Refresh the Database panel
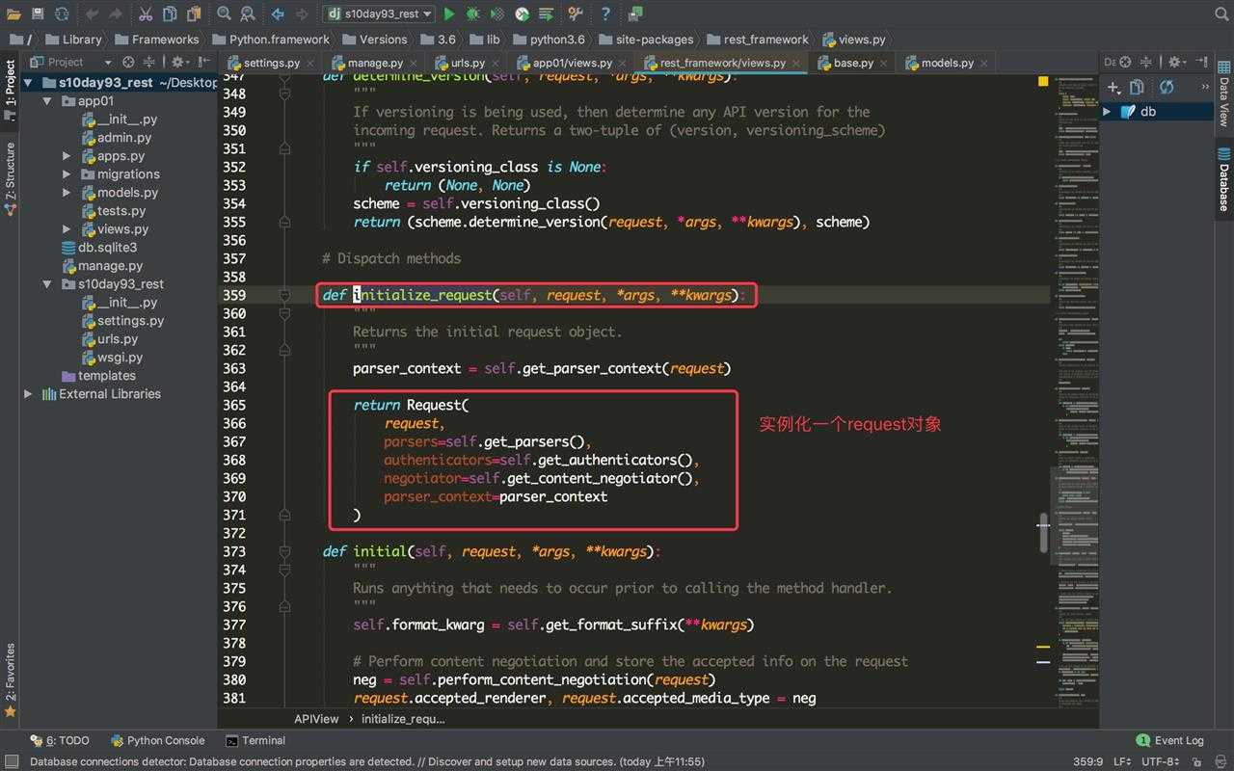Viewport: 1234px width, 771px height. coord(1167,87)
